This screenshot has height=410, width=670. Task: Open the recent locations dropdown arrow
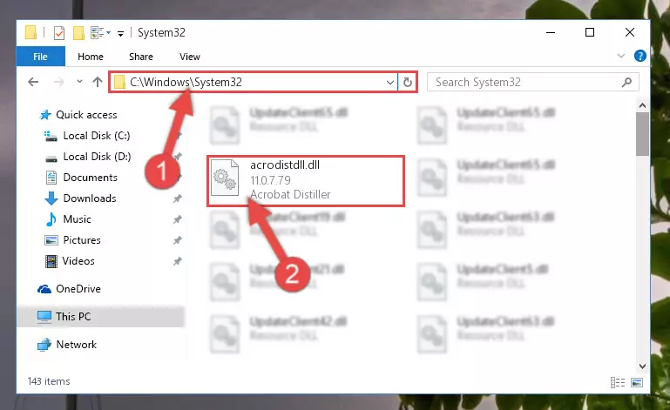[79, 81]
